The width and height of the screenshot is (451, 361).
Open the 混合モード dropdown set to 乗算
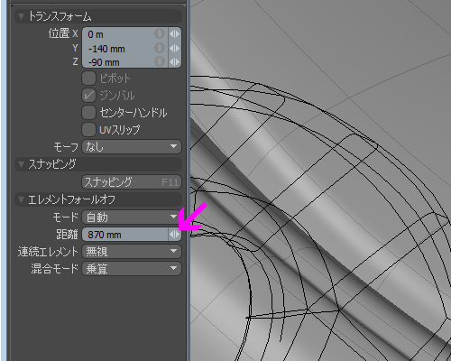132,269
